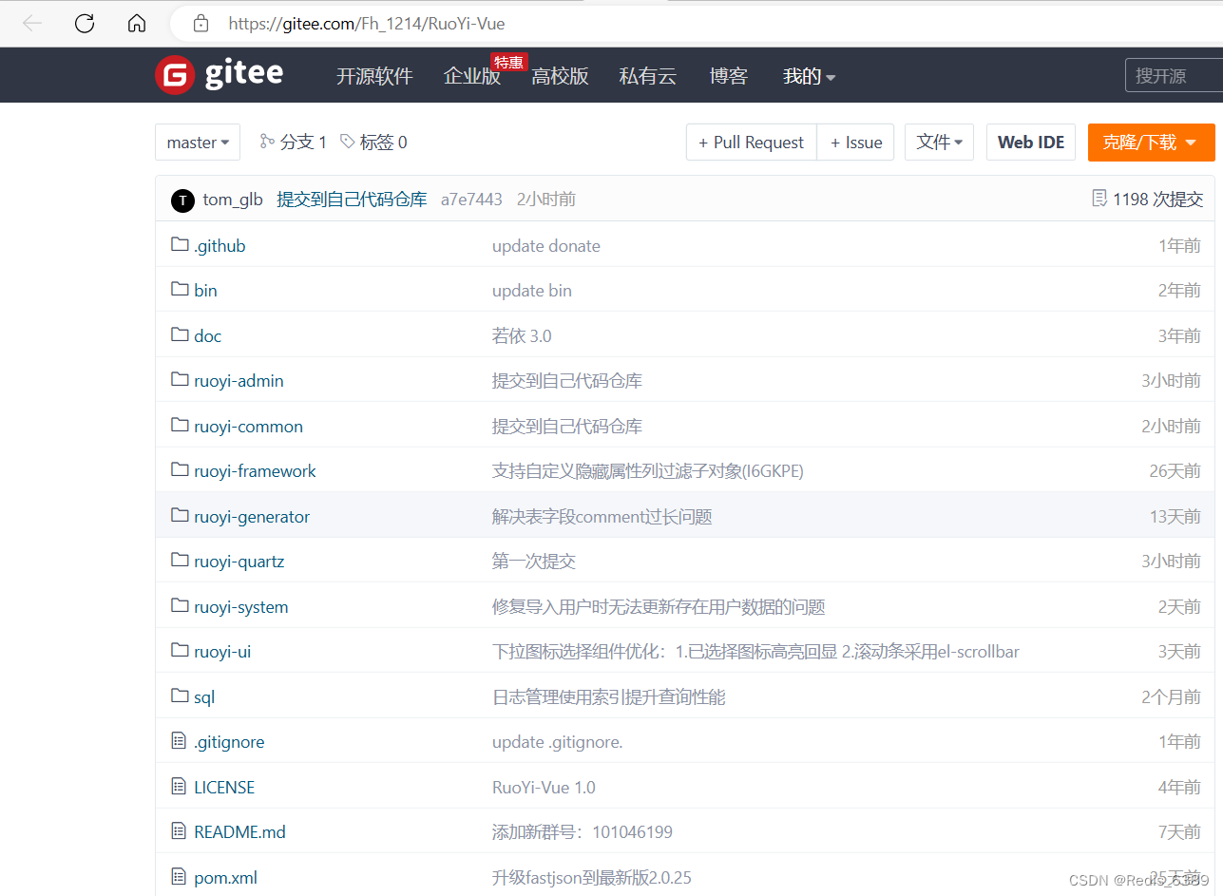This screenshot has width=1223, height=896.
Task: Click the folder icon for ruoyi-common
Action: point(180,425)
